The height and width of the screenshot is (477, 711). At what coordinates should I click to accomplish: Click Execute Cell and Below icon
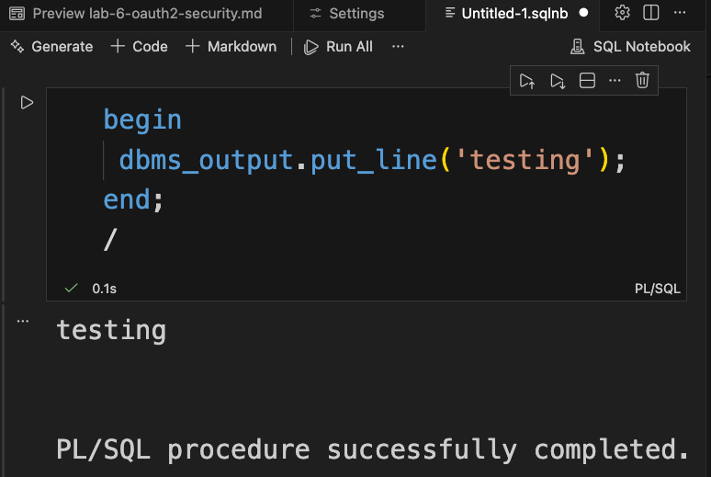click(558, 81)
